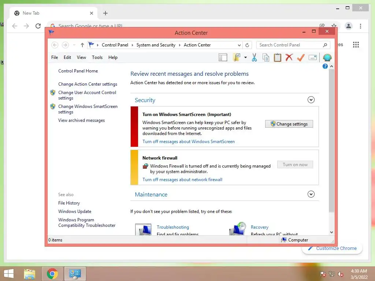Click the Customize Chrome button
The width and height of the screenshot is (375, 281).
[x=333, y=248]
